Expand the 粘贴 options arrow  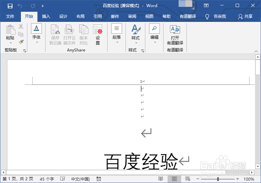click(11, 43)
